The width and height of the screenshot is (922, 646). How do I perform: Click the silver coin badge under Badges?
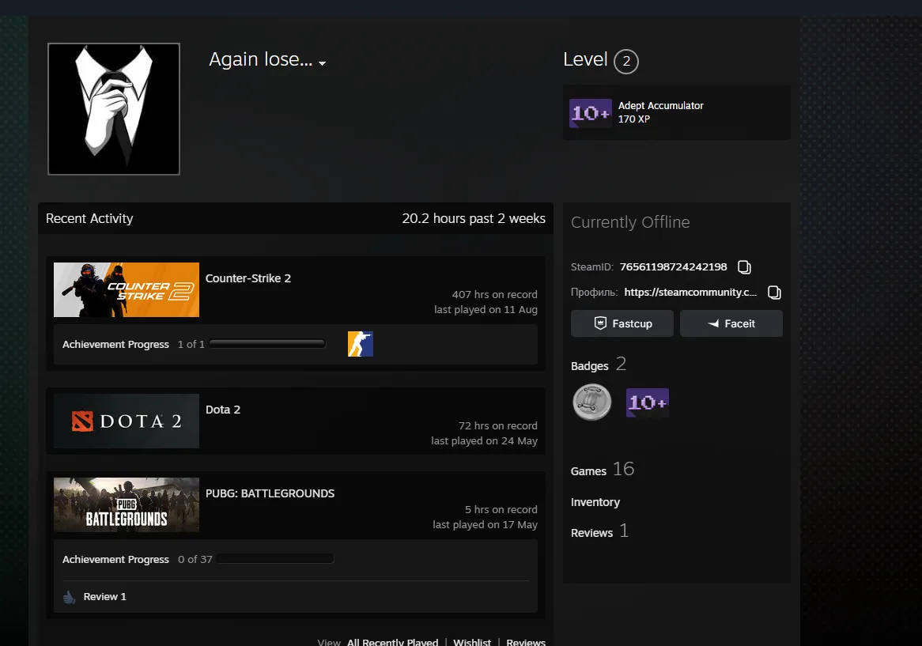(x=592, y=402)
